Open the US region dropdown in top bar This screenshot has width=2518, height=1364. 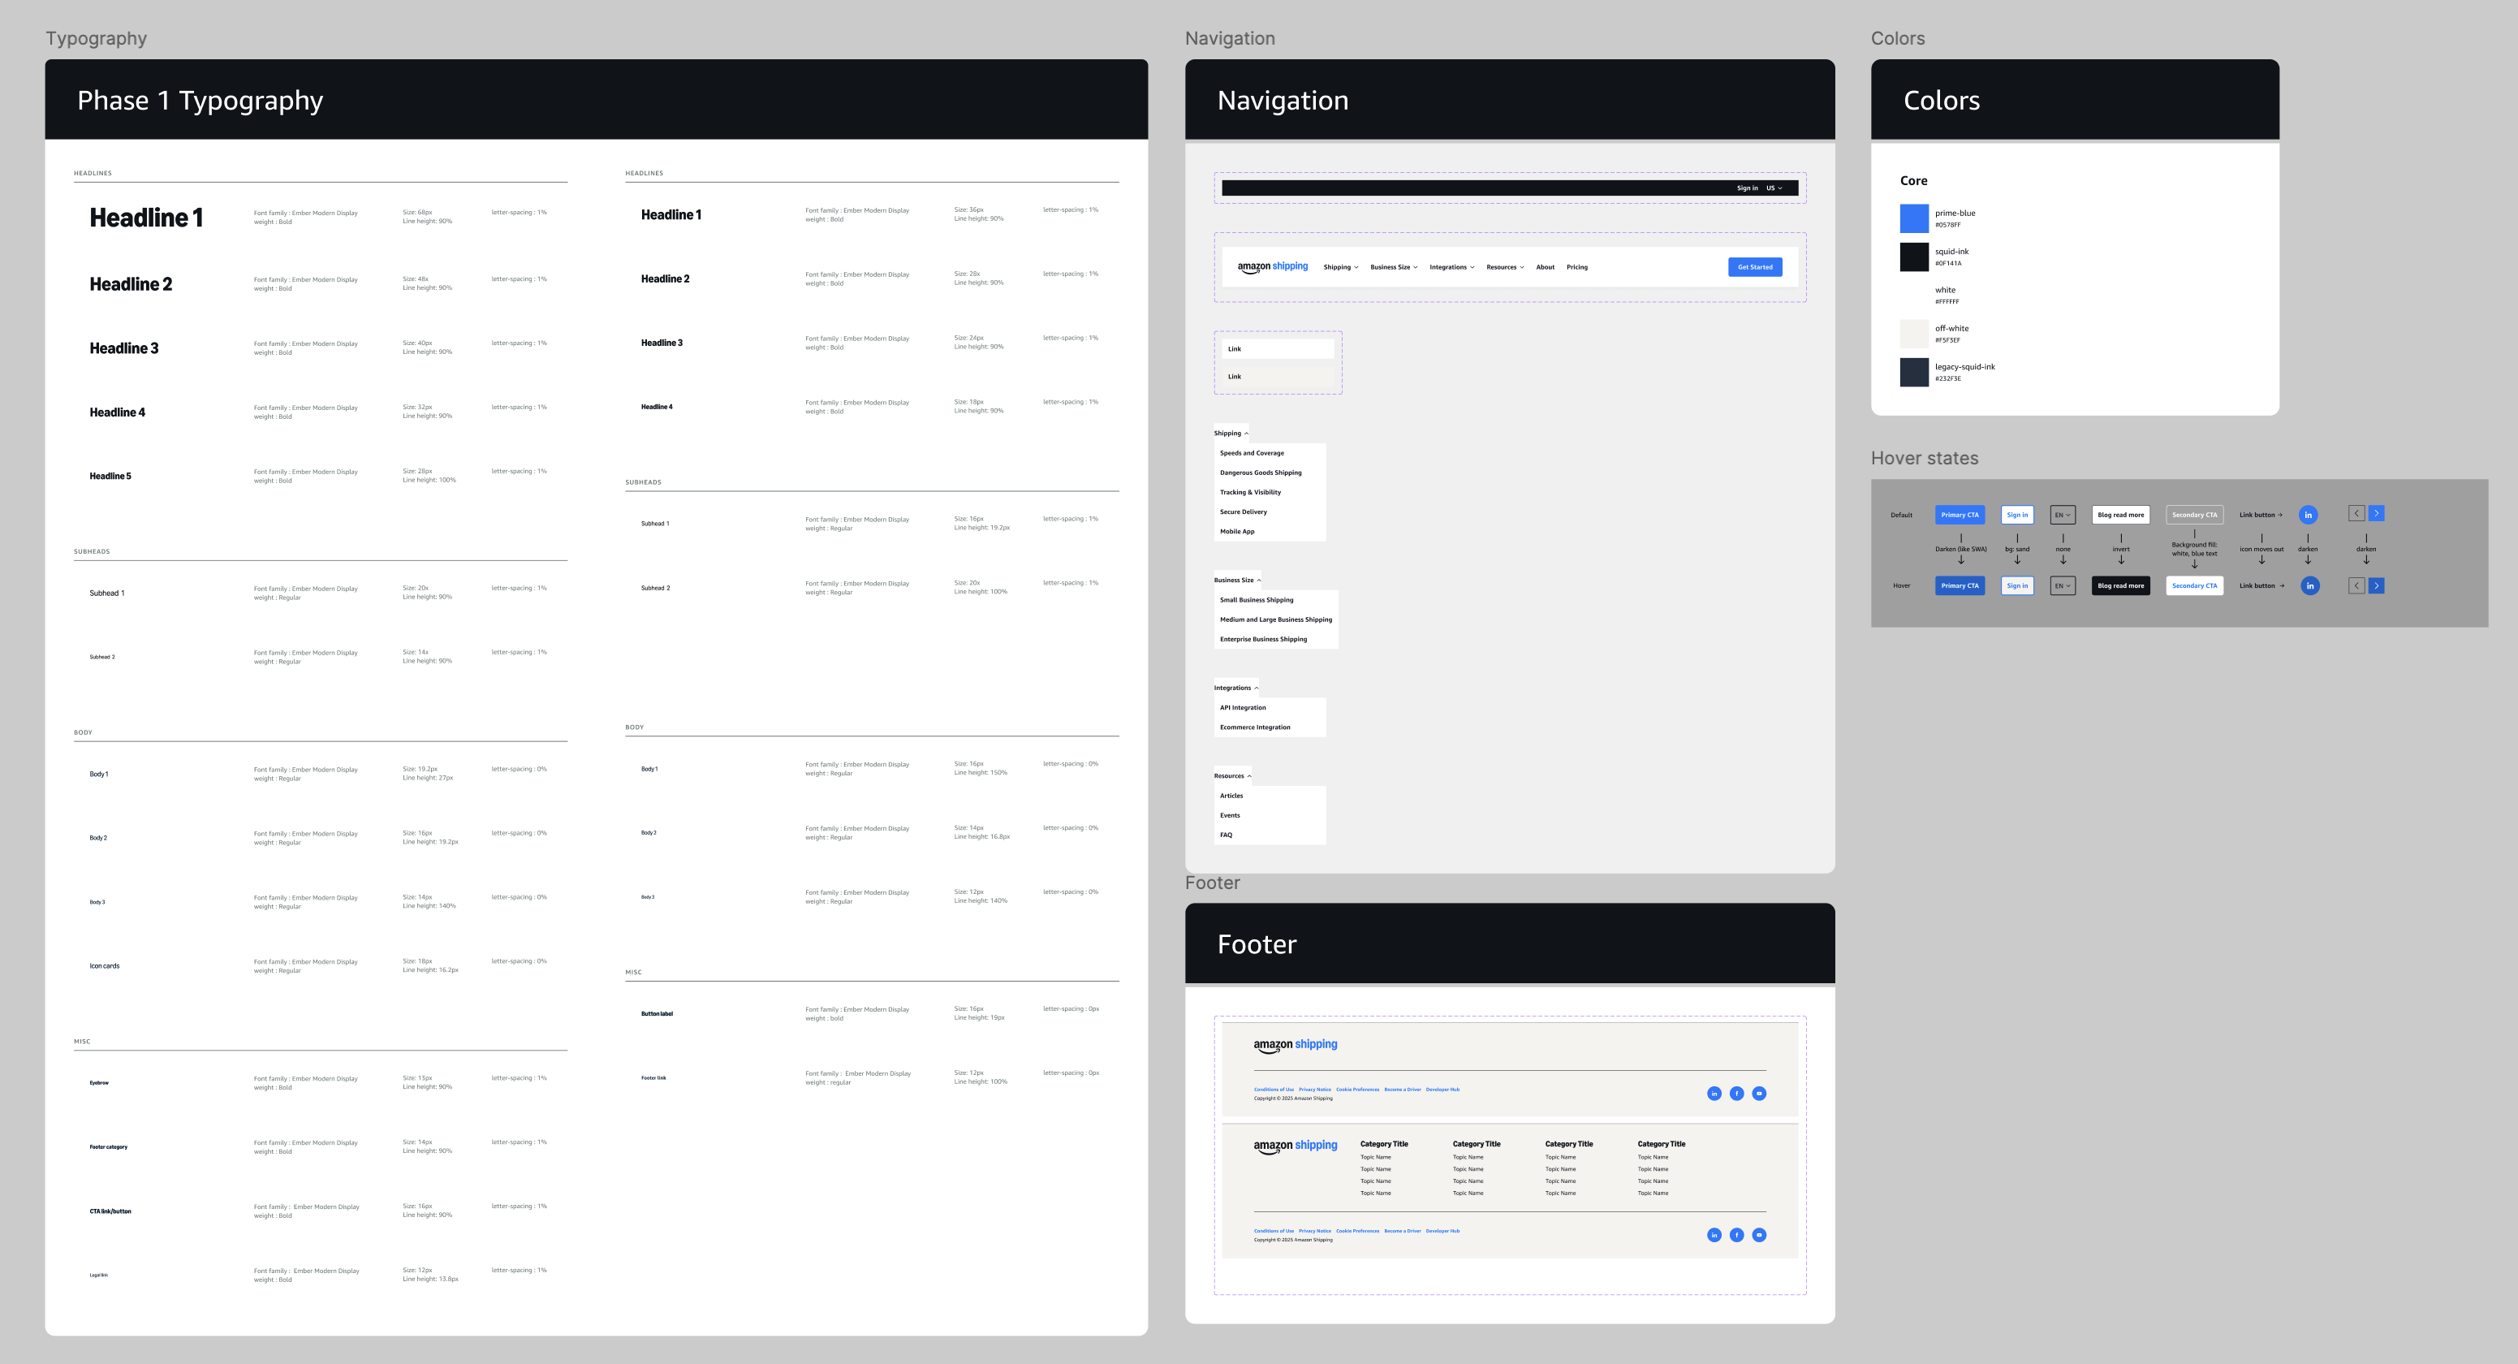point(1773,188)
